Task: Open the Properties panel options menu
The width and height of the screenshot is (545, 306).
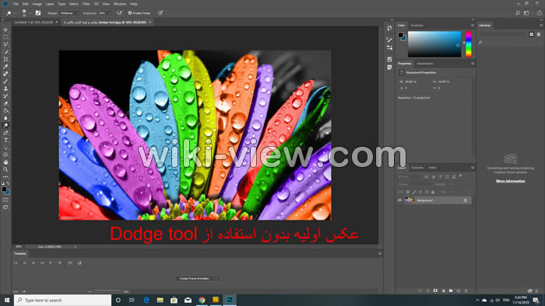Action: tap(473, 64)
